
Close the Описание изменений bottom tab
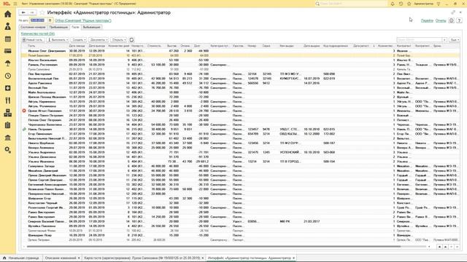[x=79, y=258]
